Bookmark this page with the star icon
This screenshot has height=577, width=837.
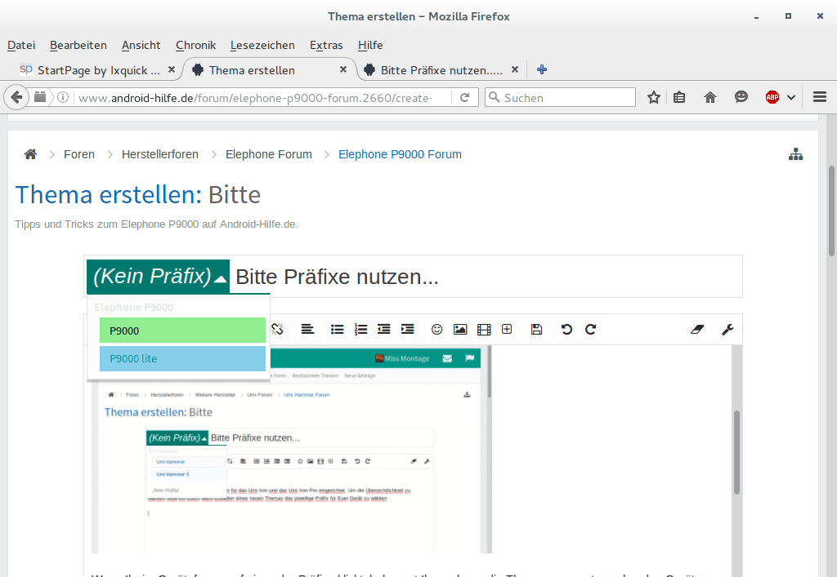tap(654, 97)
